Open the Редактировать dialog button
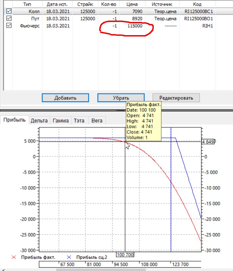The image size is (233, 271). click(176, 98)
